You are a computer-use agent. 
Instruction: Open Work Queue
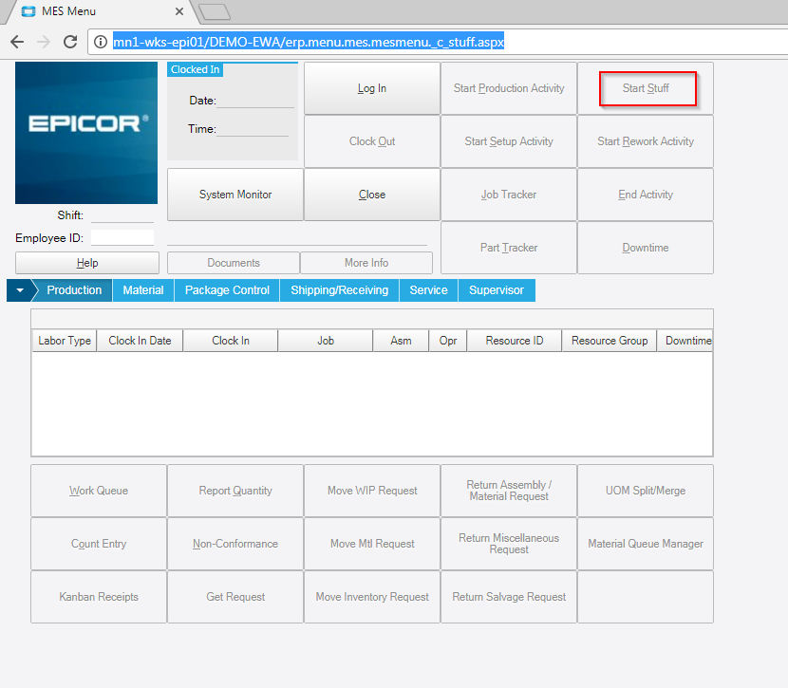click(x=99, y=491)
